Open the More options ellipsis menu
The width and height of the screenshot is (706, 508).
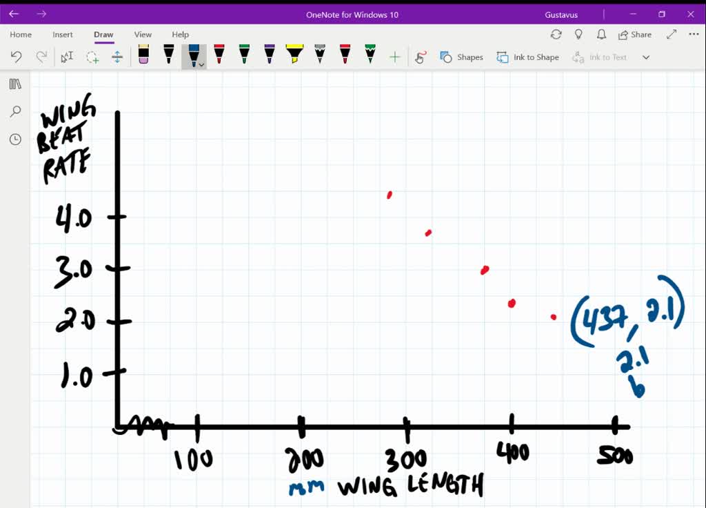(694, 34)
